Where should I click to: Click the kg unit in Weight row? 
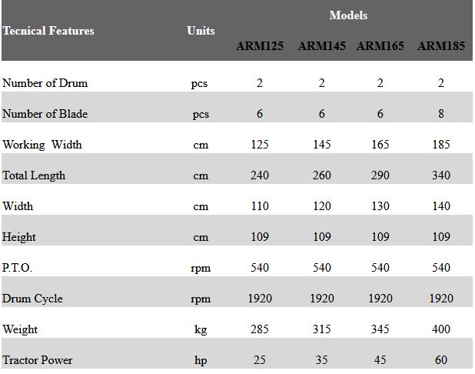click(201, 329)
